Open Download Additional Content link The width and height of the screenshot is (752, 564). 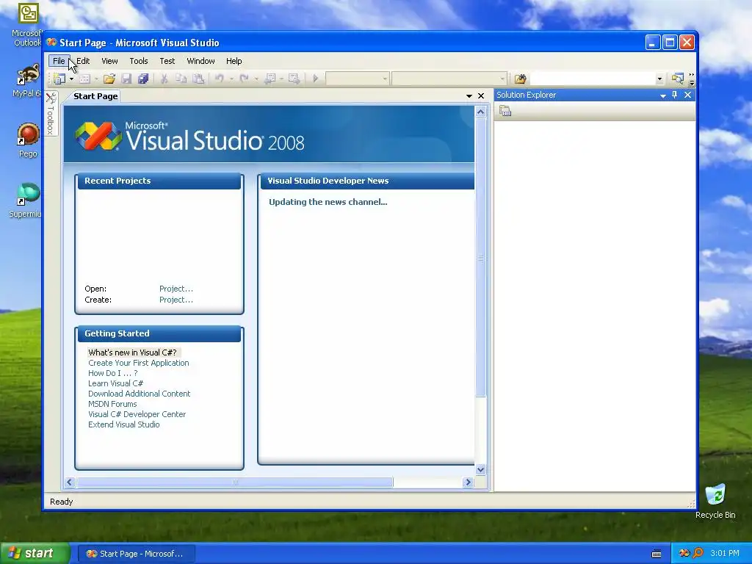139,394
